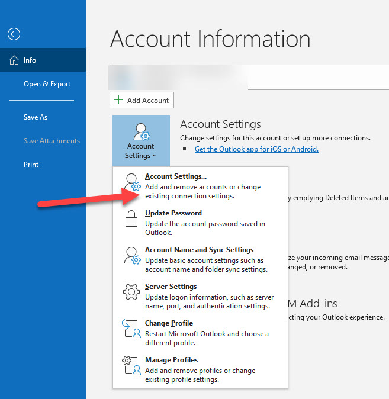Choose Server Settings menu entry

pyautogui.click(x=200, y=296)
